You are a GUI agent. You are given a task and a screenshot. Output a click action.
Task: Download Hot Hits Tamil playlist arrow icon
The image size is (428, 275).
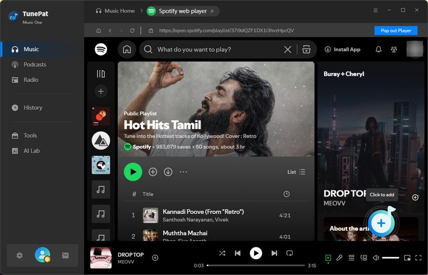click(x=168, y=172)
